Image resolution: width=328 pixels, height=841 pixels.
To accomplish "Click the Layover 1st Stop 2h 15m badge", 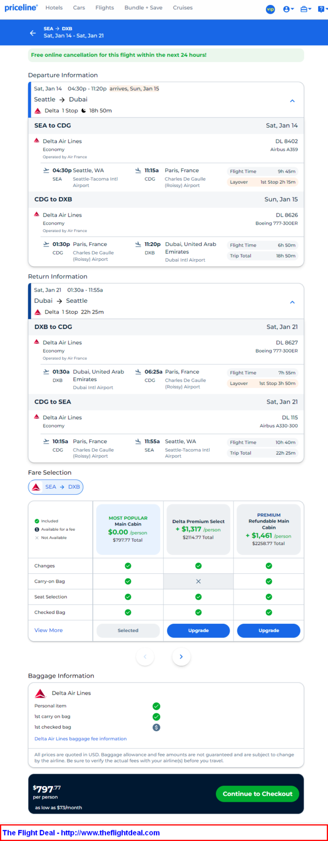I will pyautogui.click(x=262, y=182).
